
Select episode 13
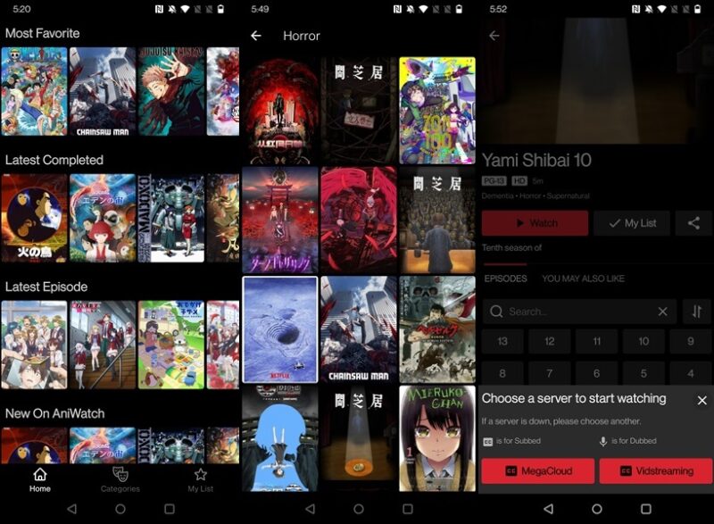(x=502, y=341)
